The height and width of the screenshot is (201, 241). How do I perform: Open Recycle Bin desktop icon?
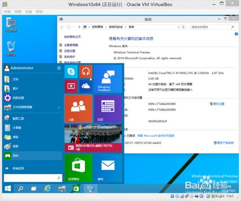11,49
